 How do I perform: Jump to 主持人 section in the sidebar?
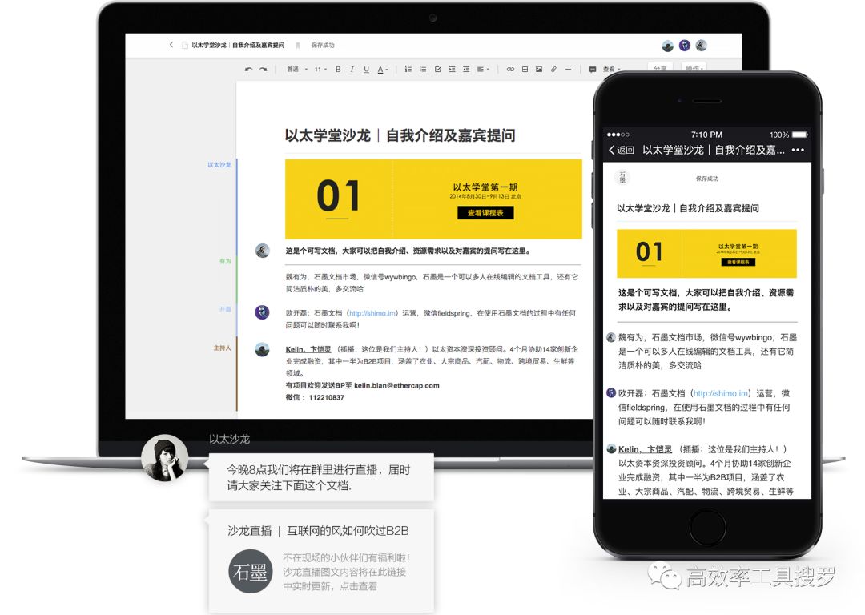[223, 348]
